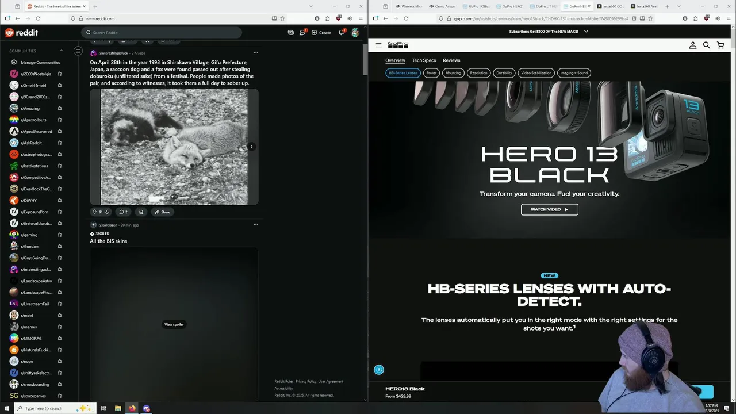List all tabs in Reddit browser window

pos(310,6)
